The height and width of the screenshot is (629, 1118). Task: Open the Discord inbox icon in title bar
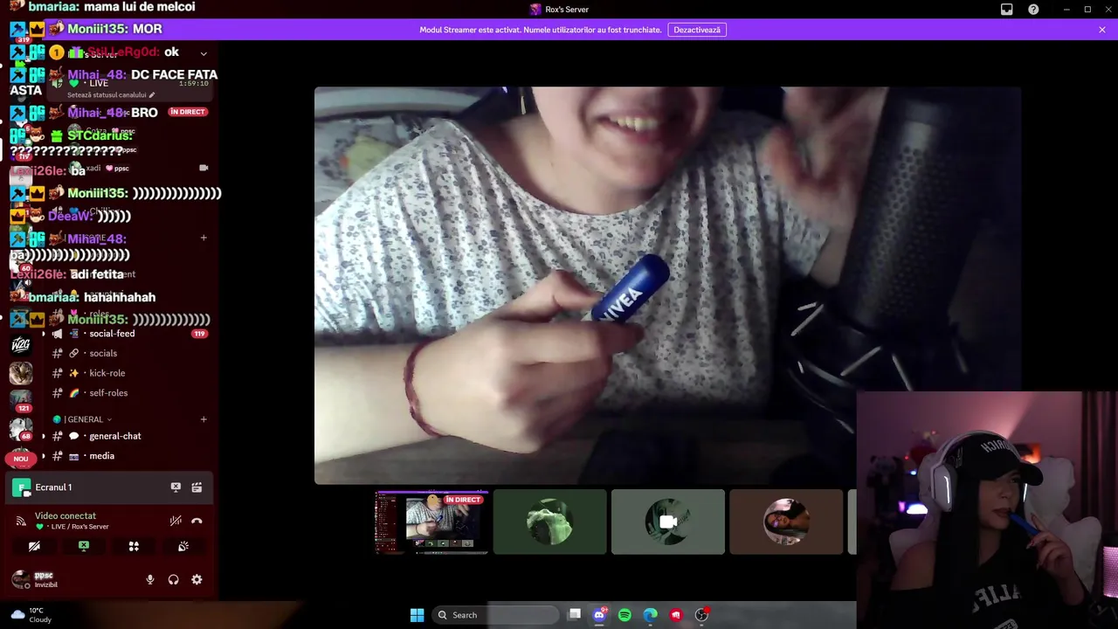[1007, 10]
